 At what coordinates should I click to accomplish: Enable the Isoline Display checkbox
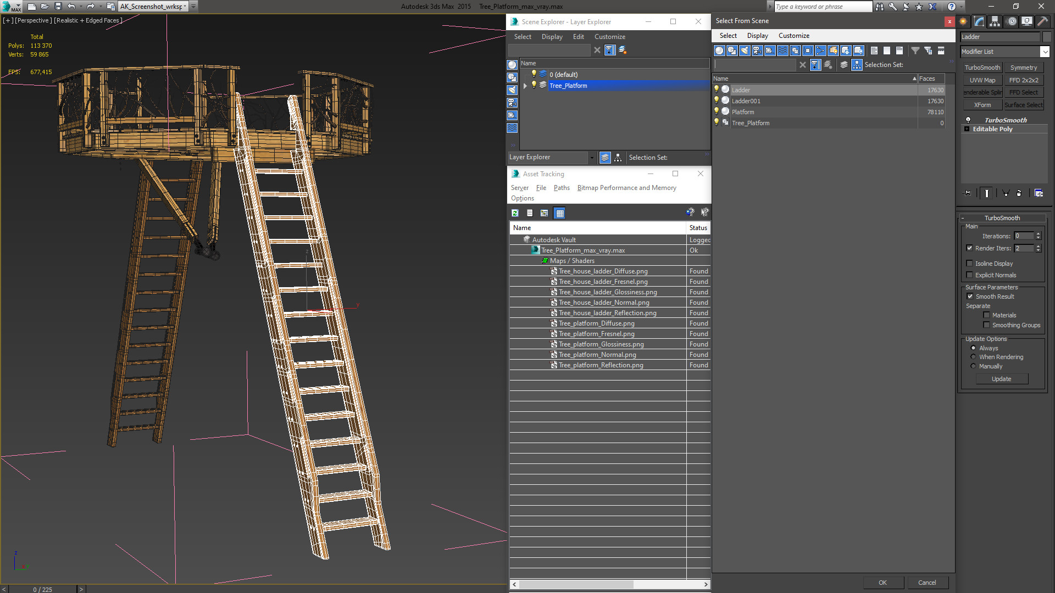[969, 264]
